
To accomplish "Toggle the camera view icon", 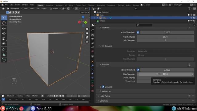I will click(x=87, y=38).
